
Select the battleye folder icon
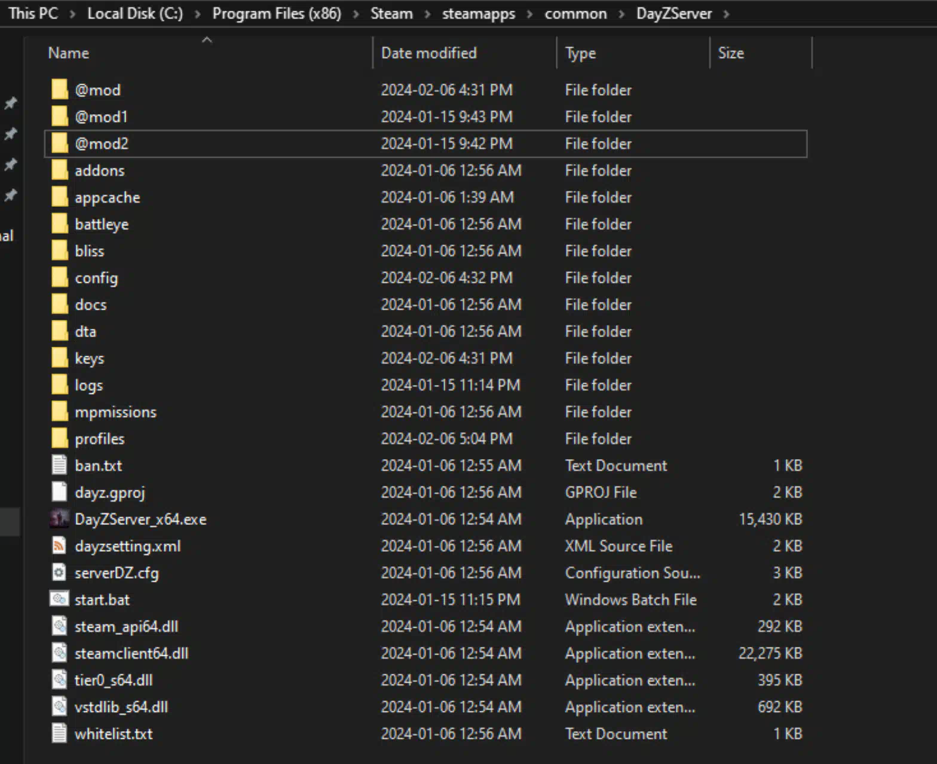[x=59, y=224]
